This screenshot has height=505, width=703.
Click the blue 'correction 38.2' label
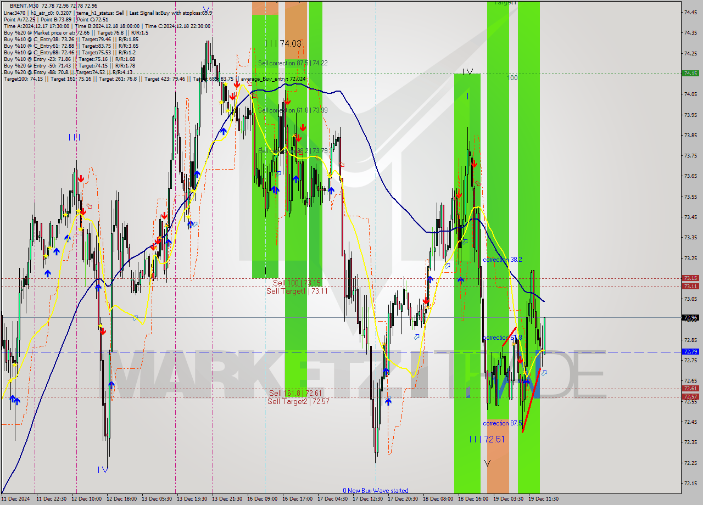pyautogui.click(x=503, y=260)
